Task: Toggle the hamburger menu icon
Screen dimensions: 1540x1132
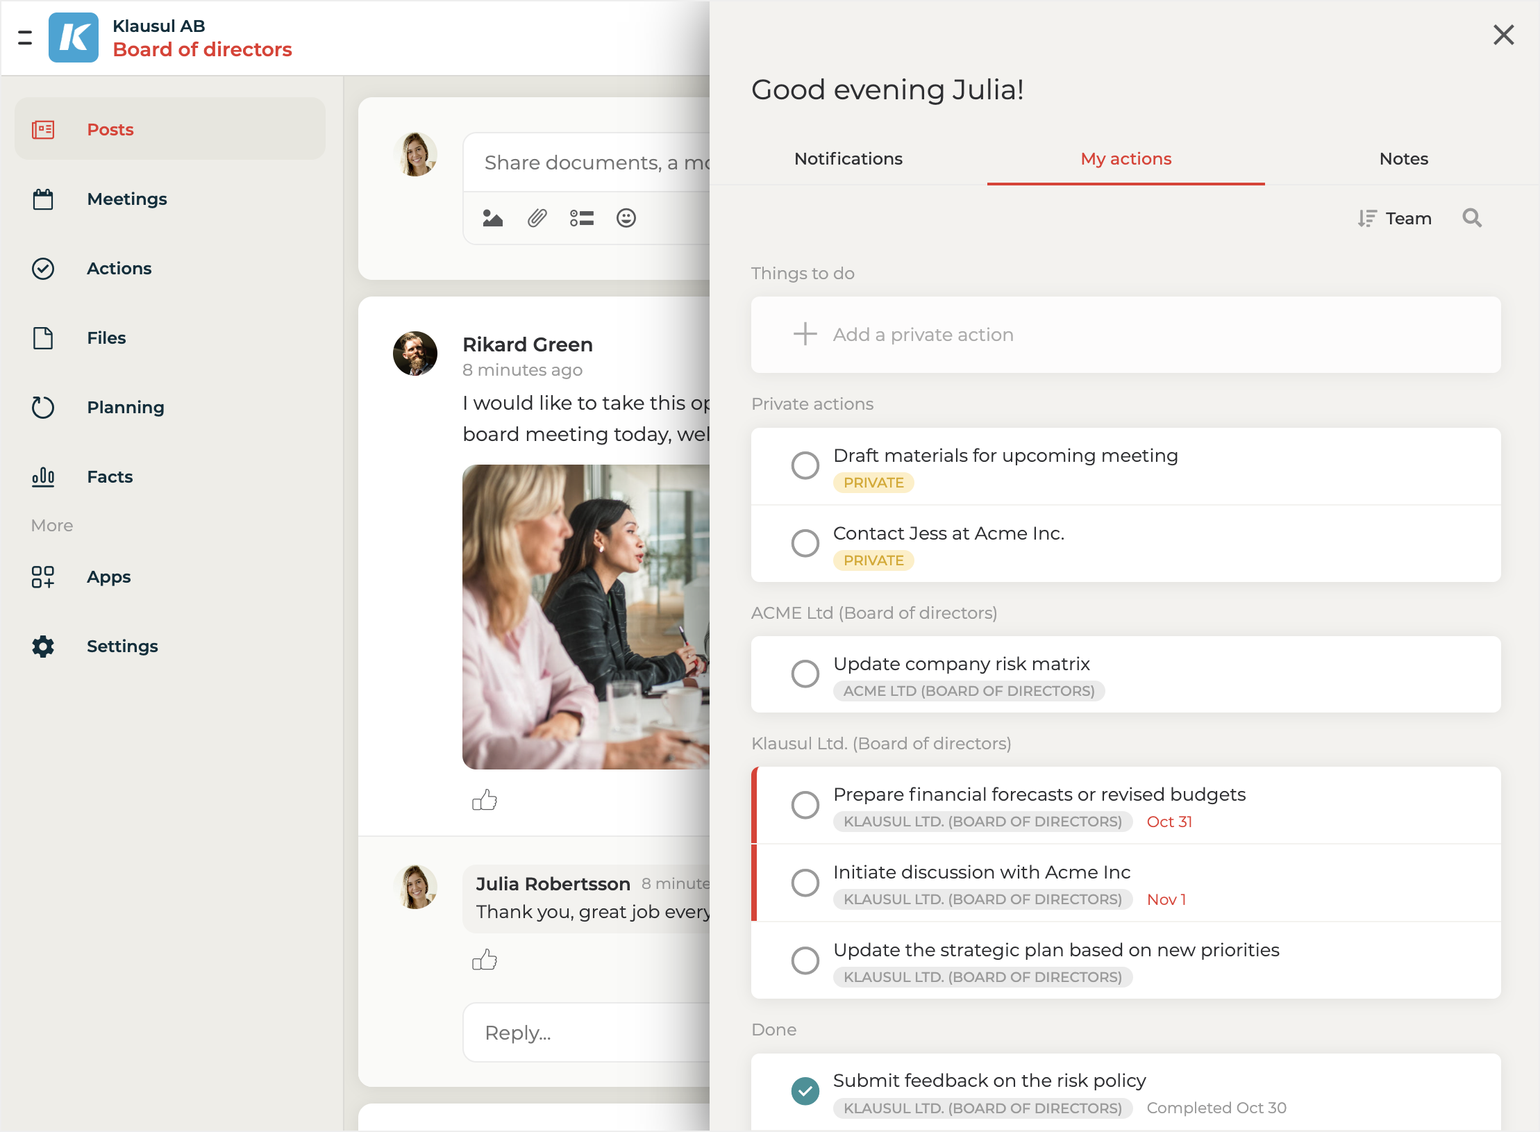Action: pos(25,38)
